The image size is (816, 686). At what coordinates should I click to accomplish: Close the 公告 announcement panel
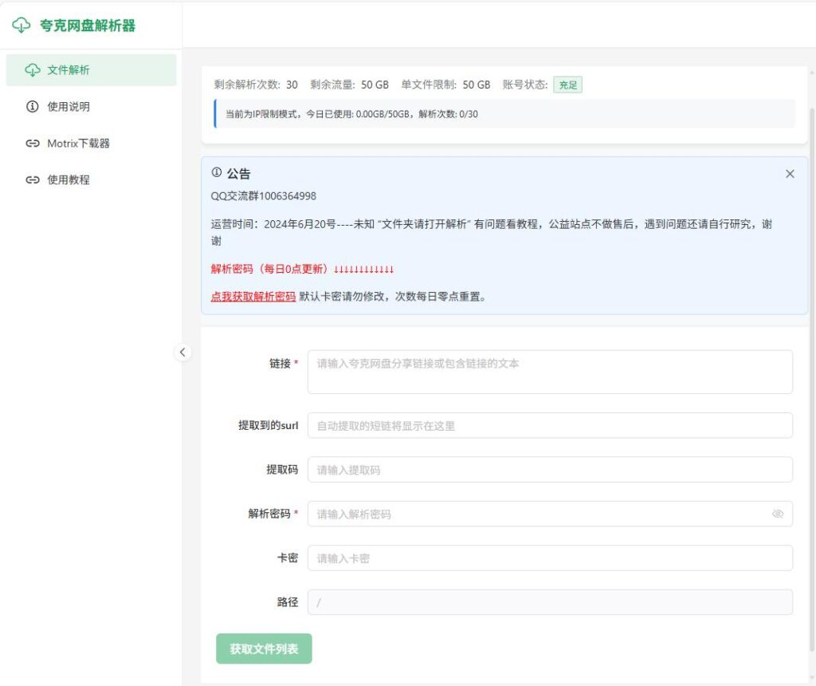coord(790,174)
